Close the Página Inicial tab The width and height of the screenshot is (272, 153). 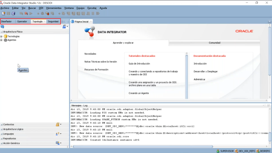click(91, 21)
